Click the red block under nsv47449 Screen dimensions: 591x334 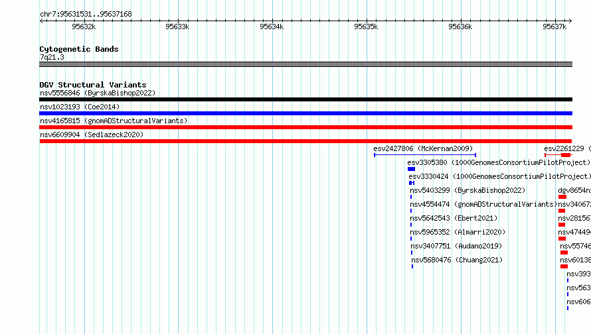[x=562, y=239]
